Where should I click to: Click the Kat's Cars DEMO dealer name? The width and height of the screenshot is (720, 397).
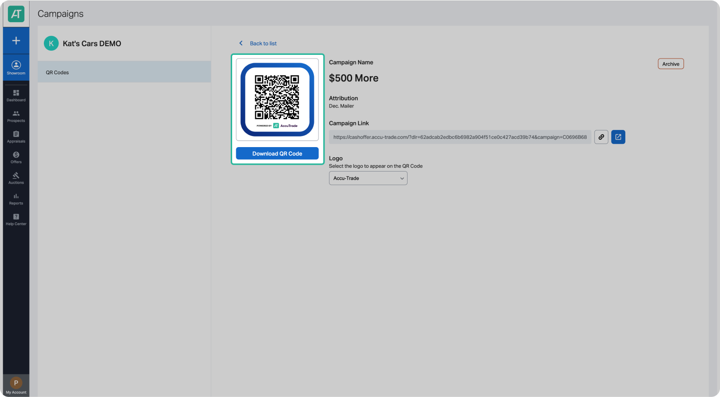coord(92,43)
